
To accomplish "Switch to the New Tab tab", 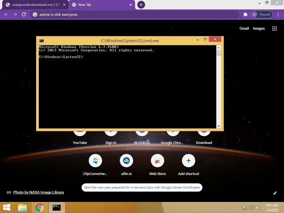I will pyautogui.click(x=102, y=5).
